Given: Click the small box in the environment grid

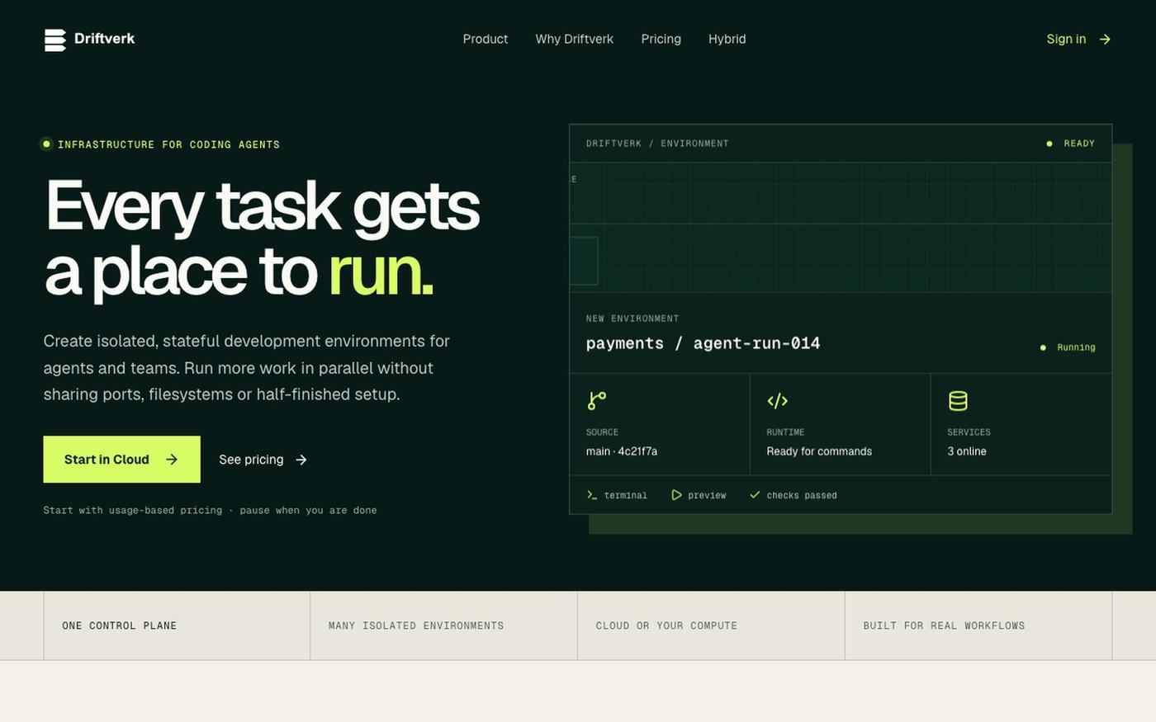Looking at the screenshot, I should point(584,261).
